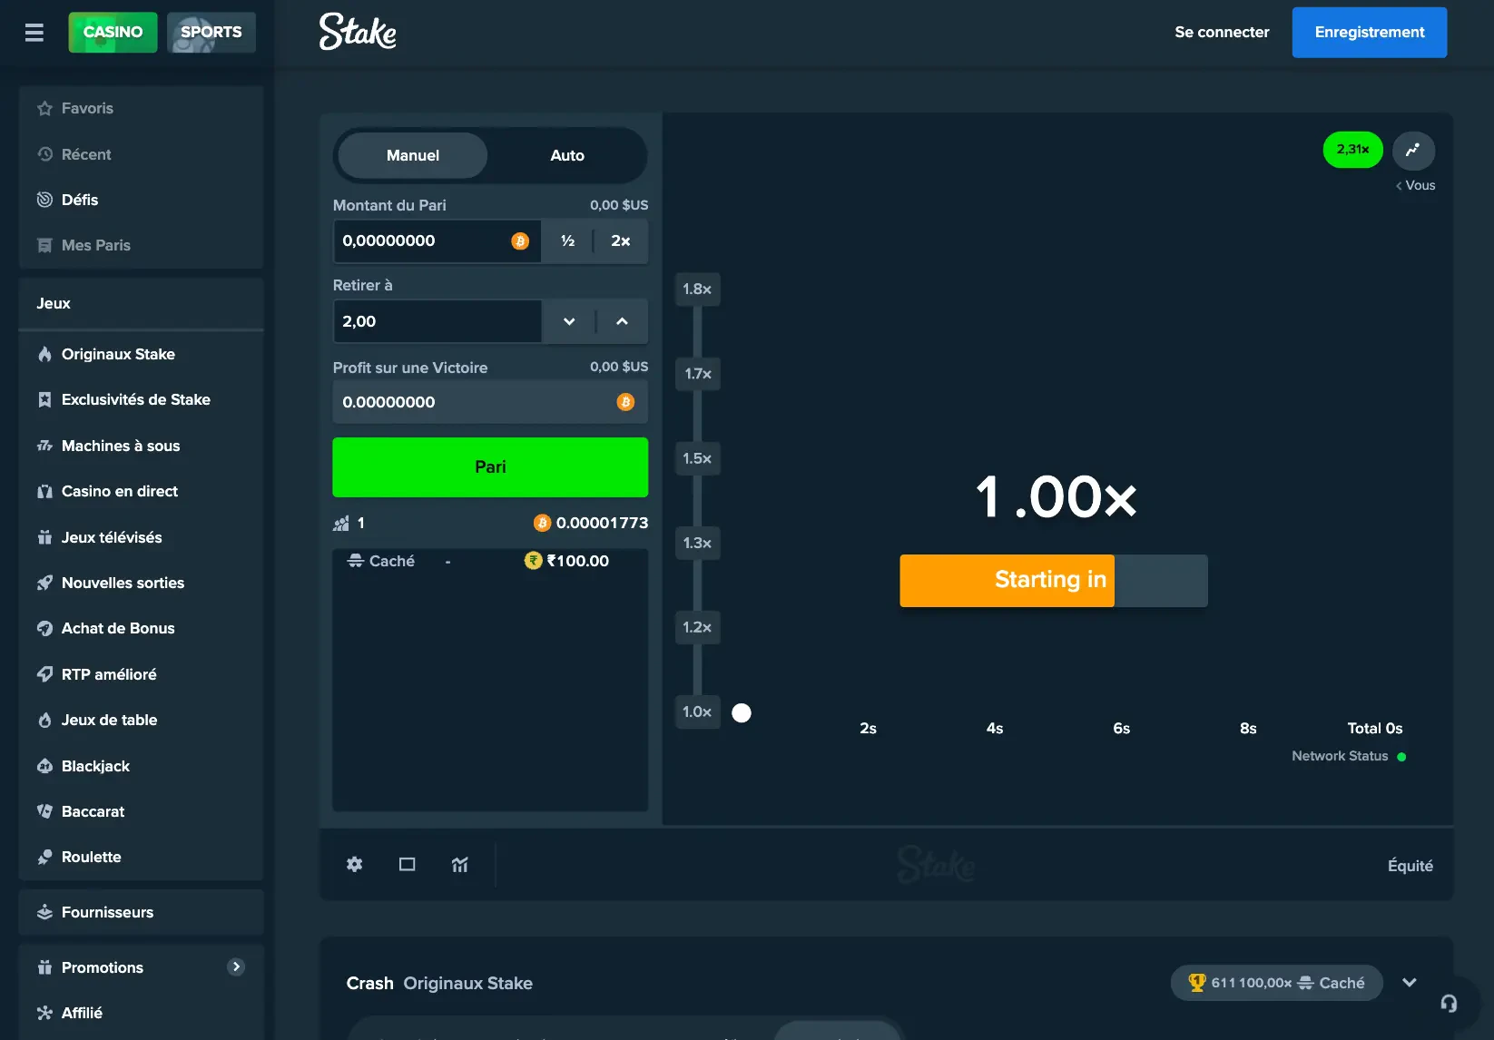This screenshot has height=1040, width=1494.
Task: Open the trends graph icon button
Action: coord(1413,150)
